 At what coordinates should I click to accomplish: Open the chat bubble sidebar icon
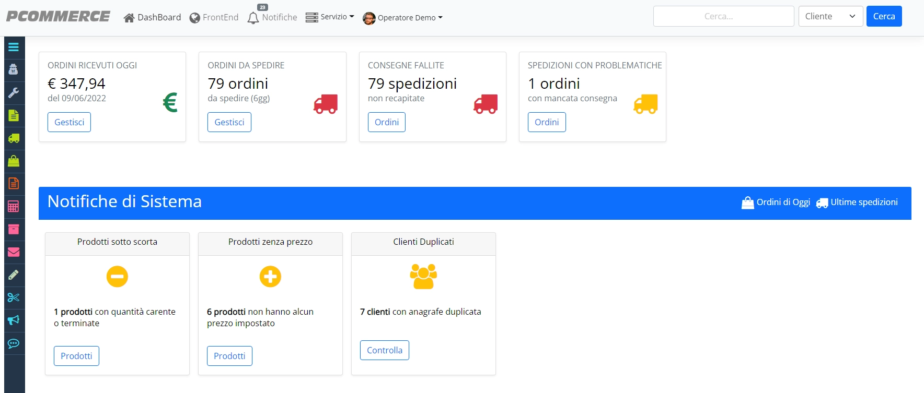[14, 343]
